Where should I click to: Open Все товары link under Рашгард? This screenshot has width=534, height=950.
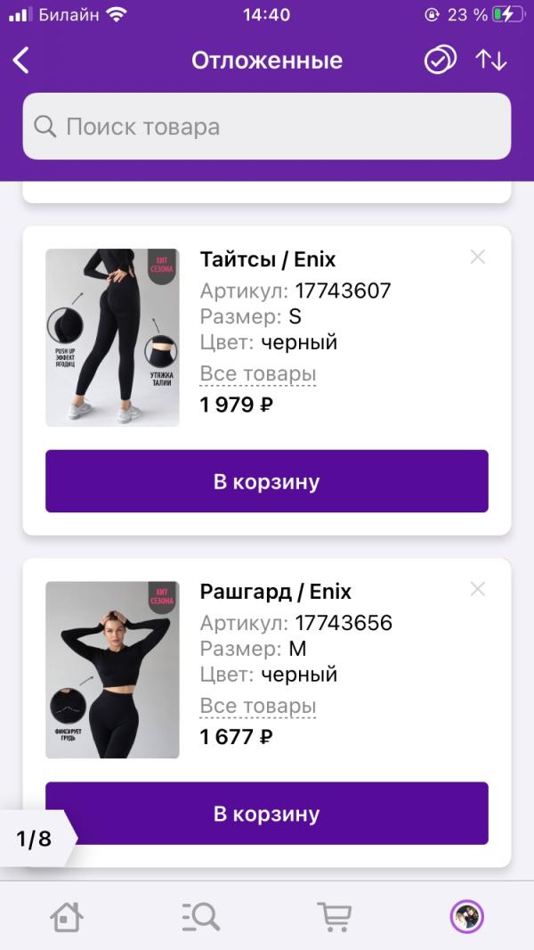258,707
